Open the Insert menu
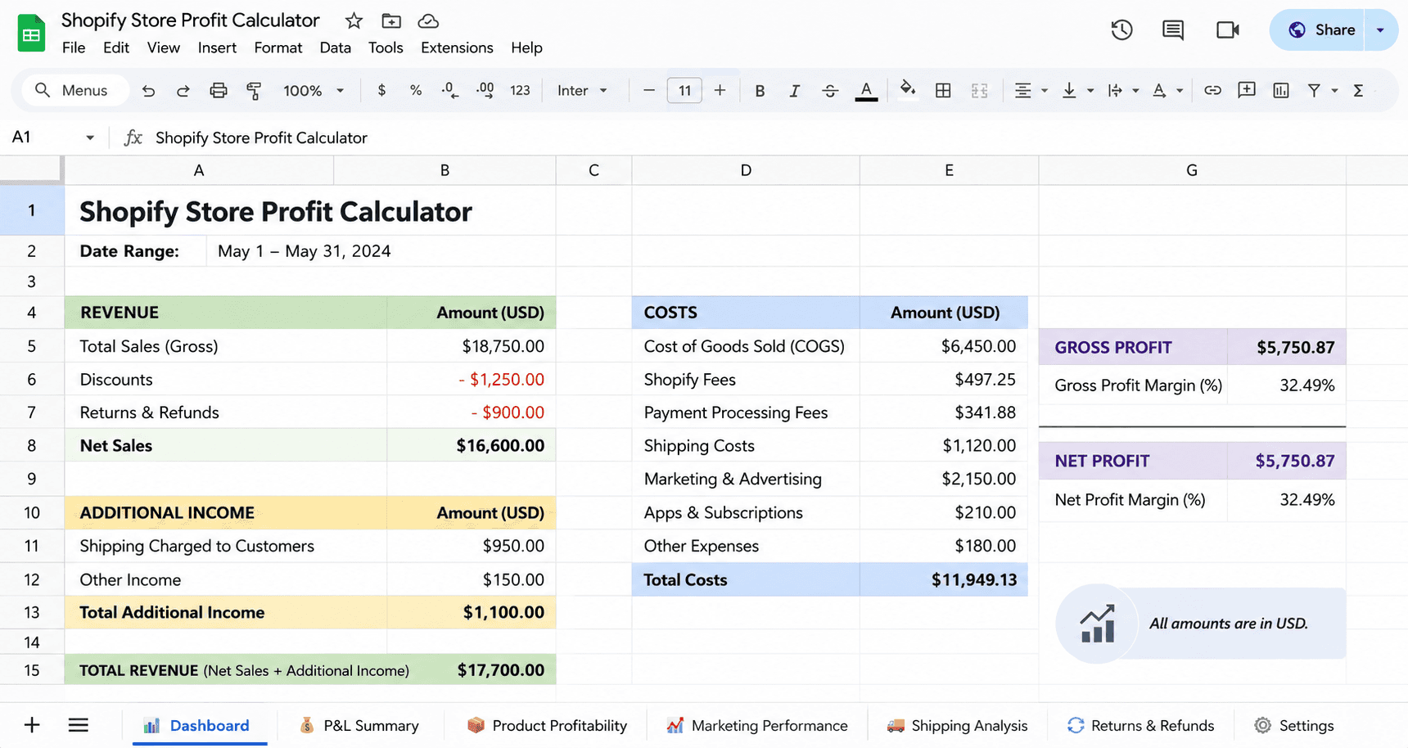The image size is (1408, 748). pyautogui.click(x=217, y=47)
